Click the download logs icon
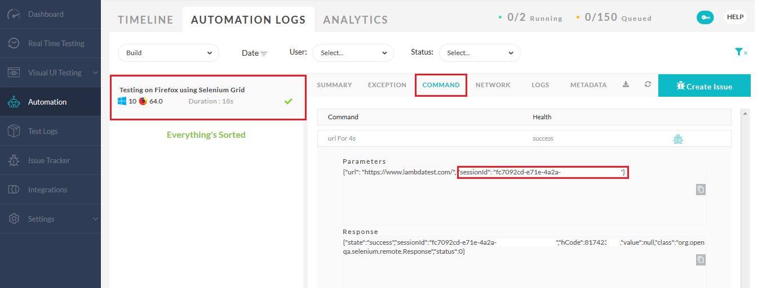The width and height of the screenshot is (762, 288). click(x=626, y=84)
